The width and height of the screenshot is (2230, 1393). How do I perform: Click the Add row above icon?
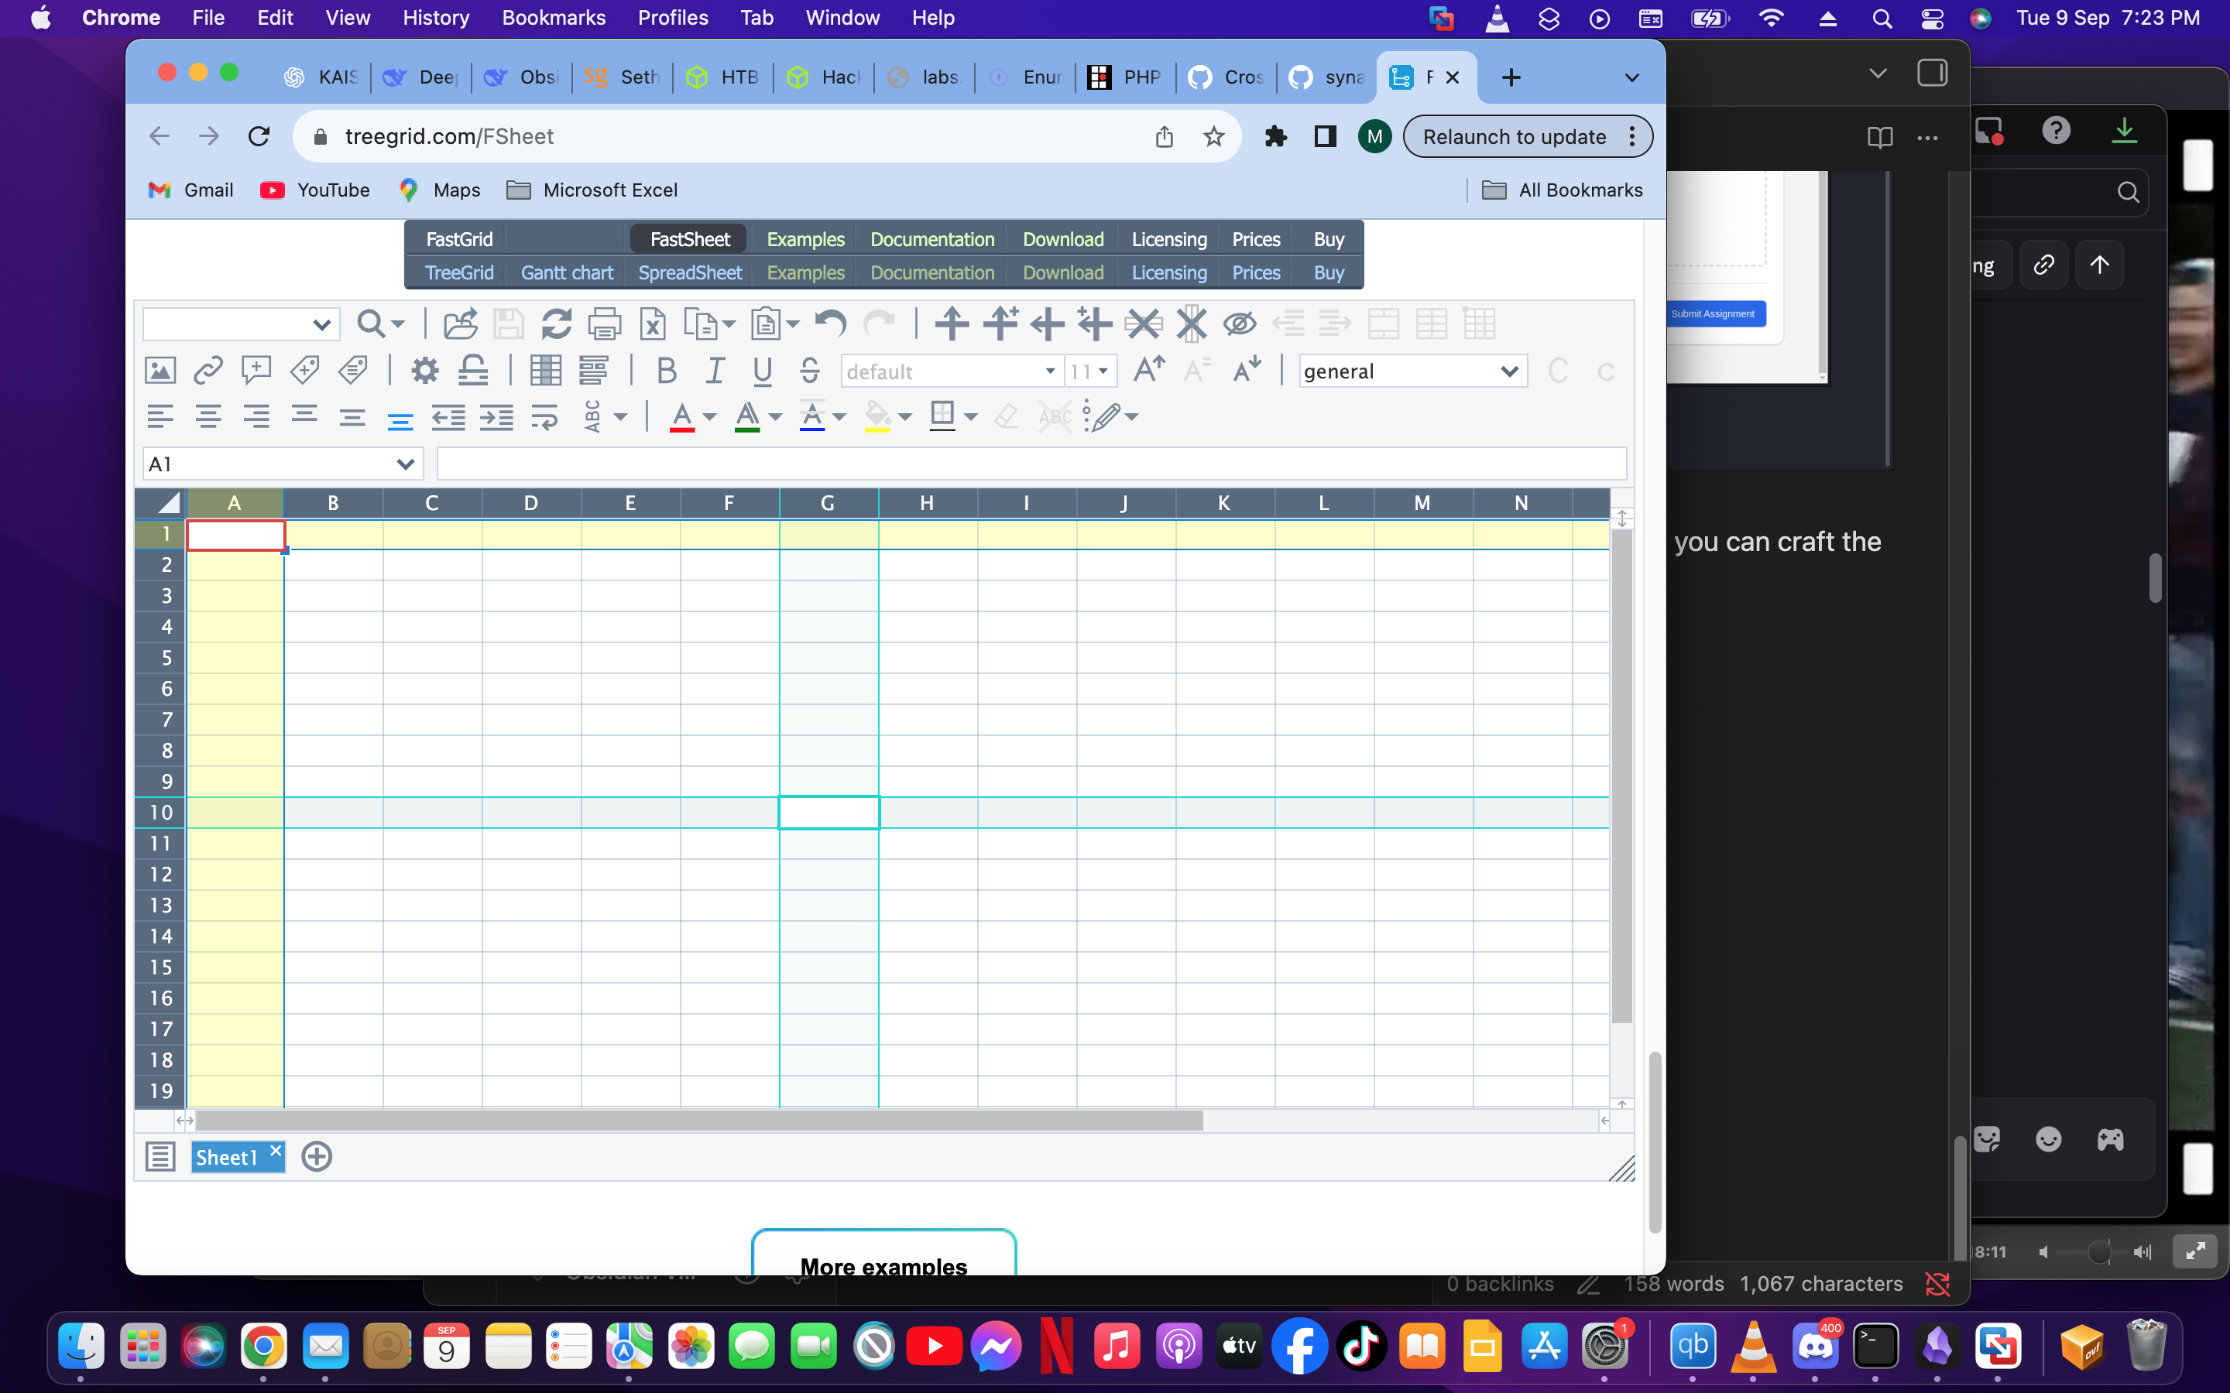951,323
